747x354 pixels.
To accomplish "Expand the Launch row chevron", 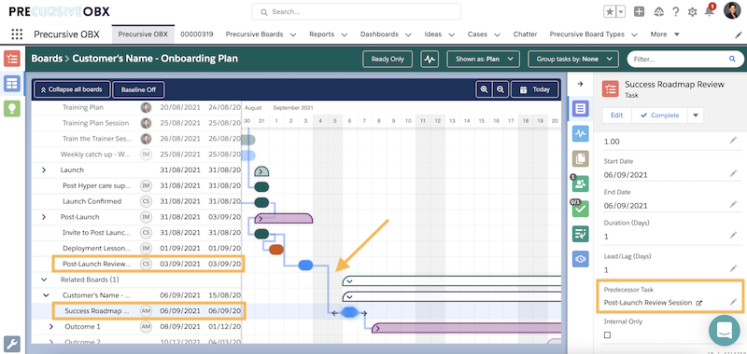I will [x=44, y=170].
